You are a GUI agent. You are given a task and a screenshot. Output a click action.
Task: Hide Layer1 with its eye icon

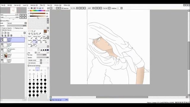[x=2, y=60]
